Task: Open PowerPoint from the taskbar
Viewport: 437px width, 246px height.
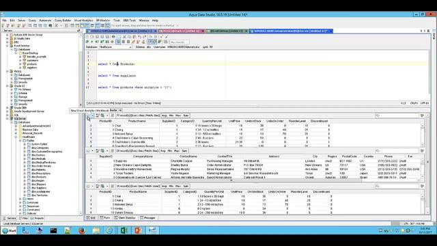Action: (x=138, y=230)
